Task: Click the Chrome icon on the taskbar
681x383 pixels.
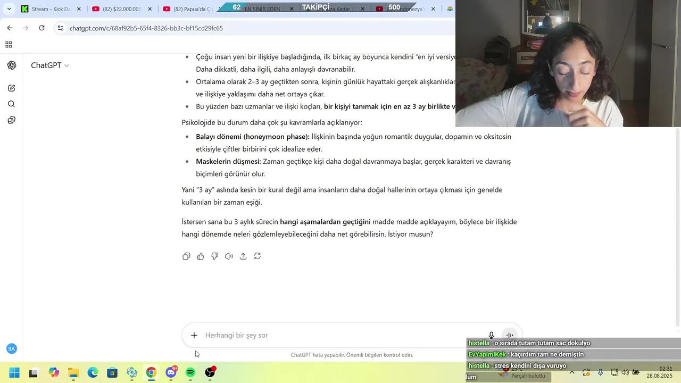Action: [x=151, y=373]
